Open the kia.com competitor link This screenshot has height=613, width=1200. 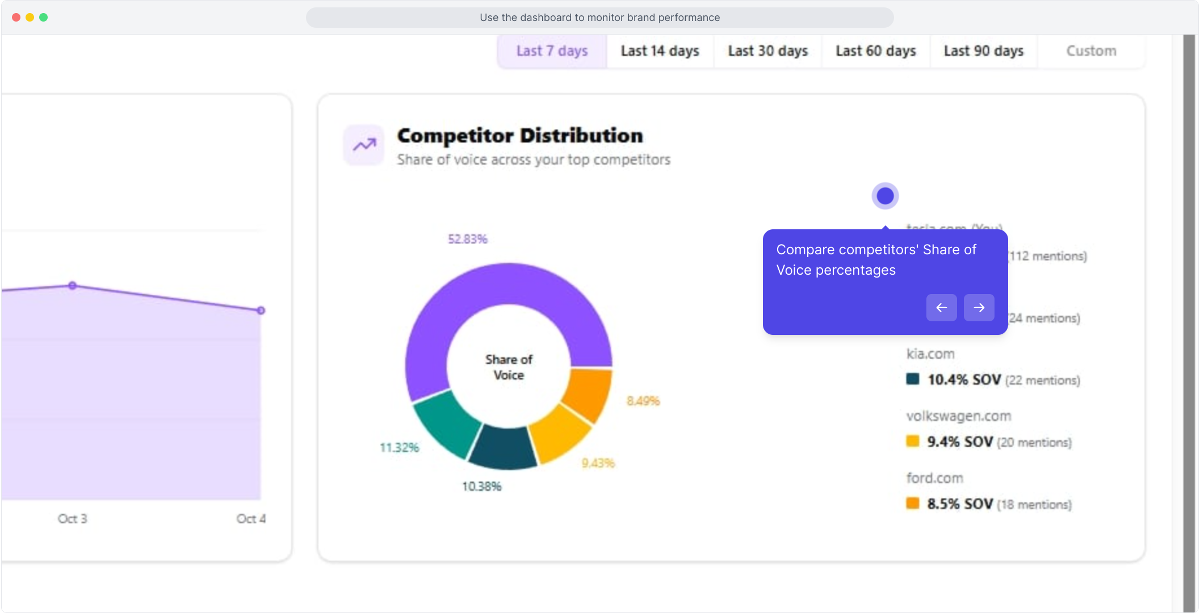tap(931, 353)
